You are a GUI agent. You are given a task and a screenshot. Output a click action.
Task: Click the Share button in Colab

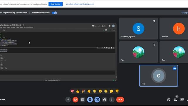point(105,26)
